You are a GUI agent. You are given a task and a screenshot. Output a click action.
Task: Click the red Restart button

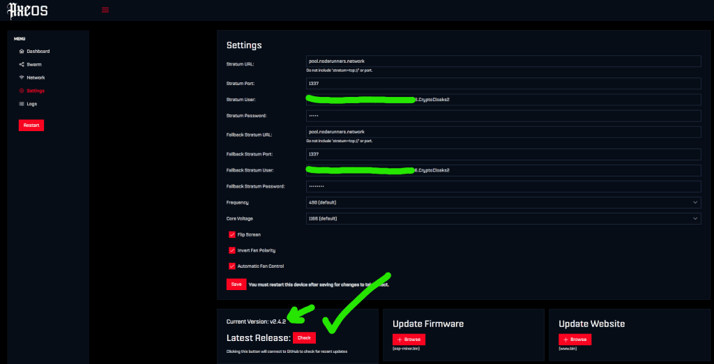[31, 126]
